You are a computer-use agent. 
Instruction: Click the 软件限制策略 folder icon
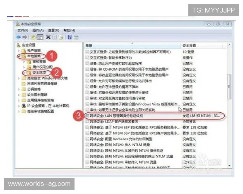pos(24,95)
